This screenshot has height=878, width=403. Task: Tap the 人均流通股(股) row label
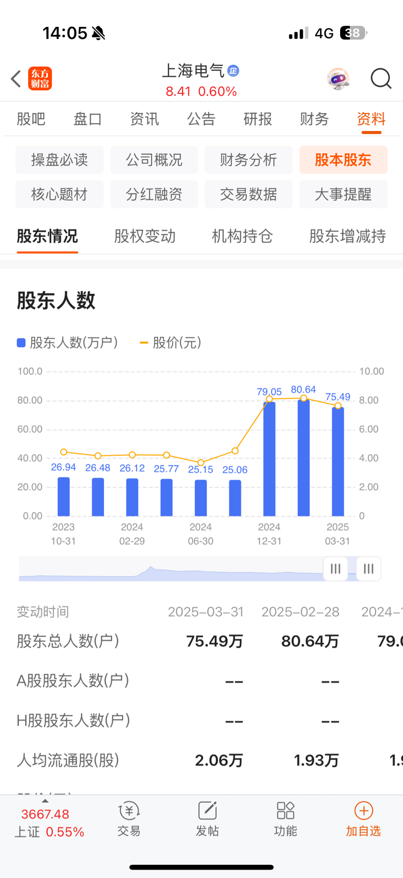pos(68,760)
